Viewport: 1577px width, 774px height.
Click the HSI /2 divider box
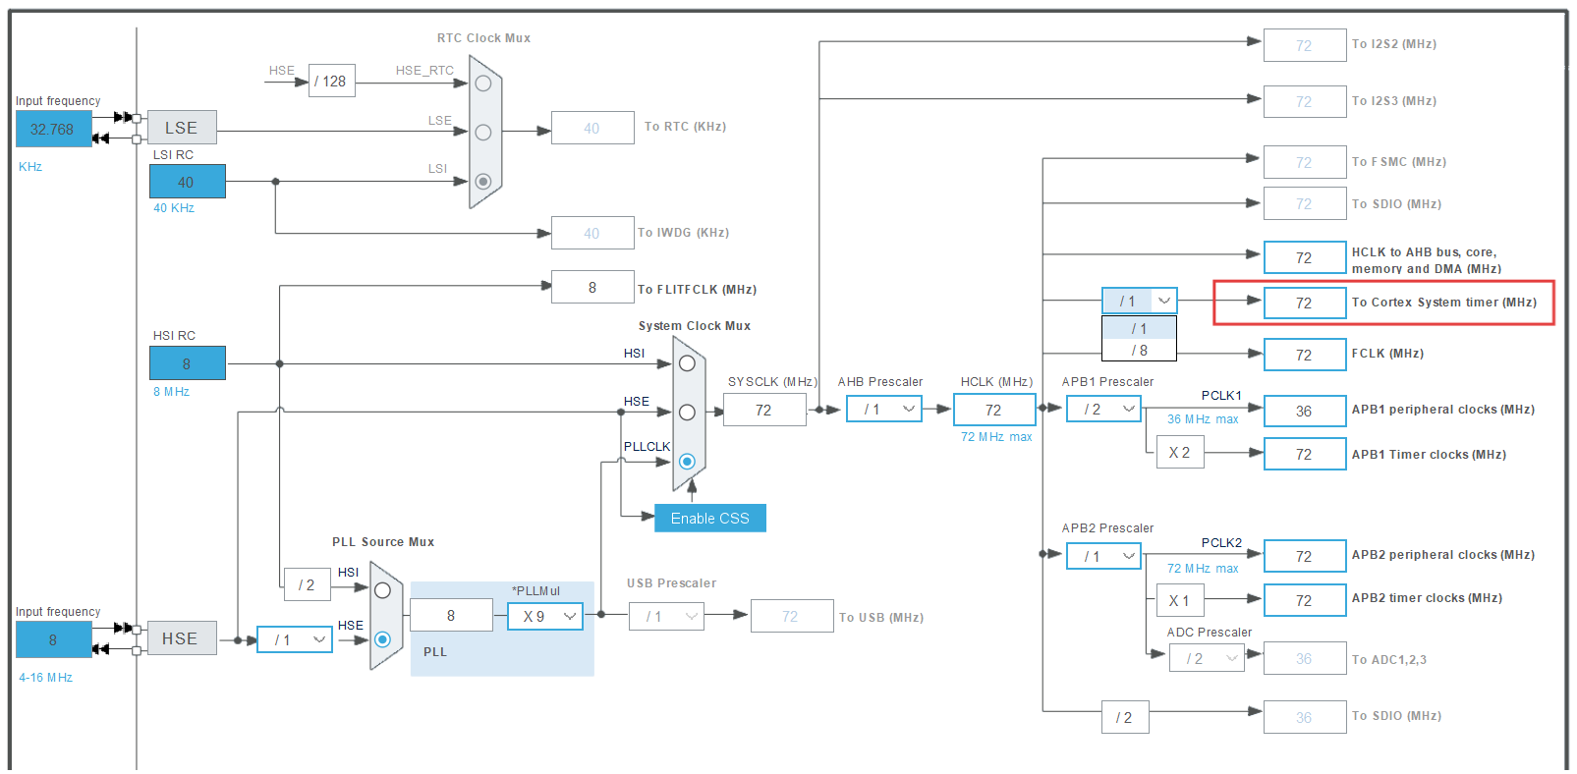pos(308,584)
